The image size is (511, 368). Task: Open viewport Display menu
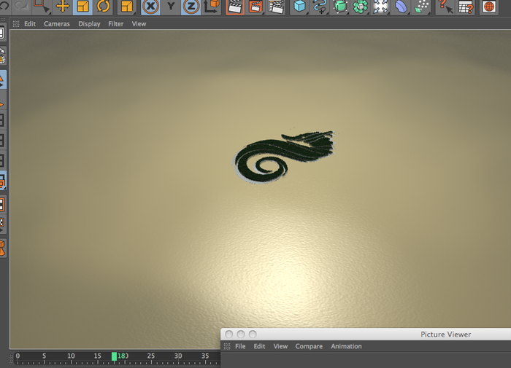point(89,24)
